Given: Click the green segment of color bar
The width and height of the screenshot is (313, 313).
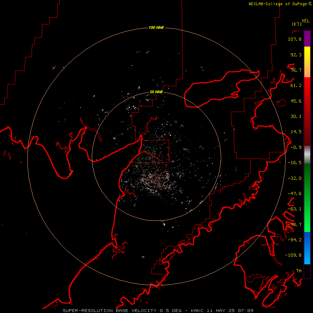Looking at the screenshot, I should click(307, 198).
